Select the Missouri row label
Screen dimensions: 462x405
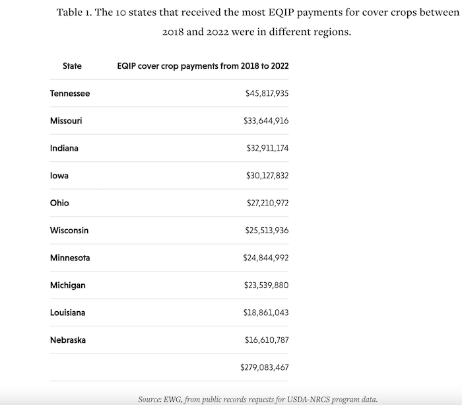(x=66, y=121)
